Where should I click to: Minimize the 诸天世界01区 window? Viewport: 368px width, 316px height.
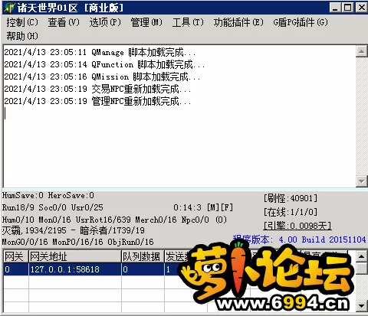click(x=335, y=8)
